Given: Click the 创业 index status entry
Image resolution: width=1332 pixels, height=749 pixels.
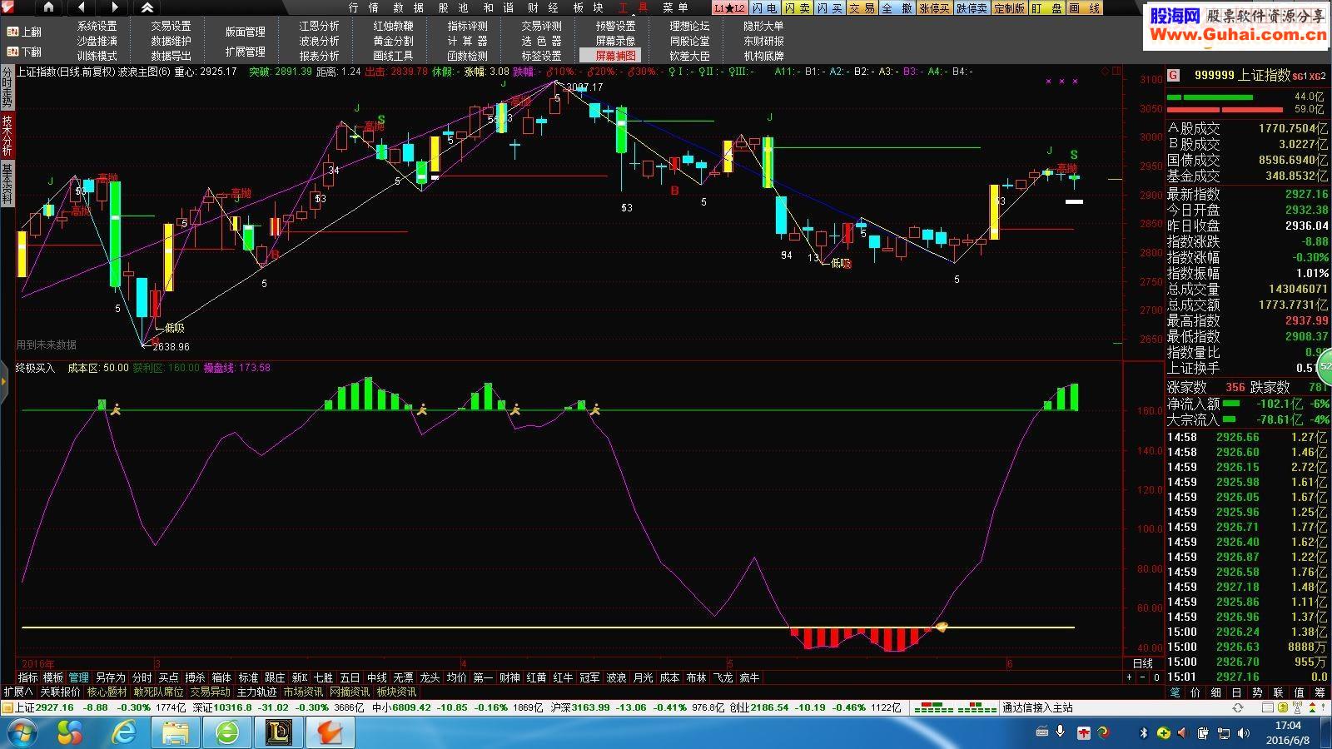Looking at the screenshot, I should pos(815,707).
